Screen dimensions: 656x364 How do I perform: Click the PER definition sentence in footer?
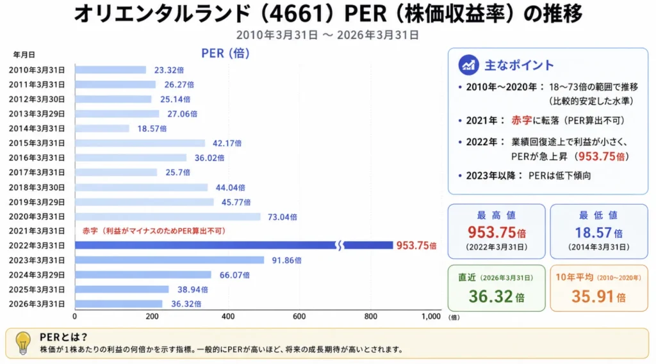coord(222,349)
